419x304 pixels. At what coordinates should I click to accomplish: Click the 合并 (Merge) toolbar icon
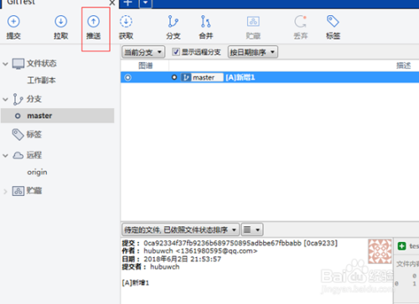(x=205, y=22)
